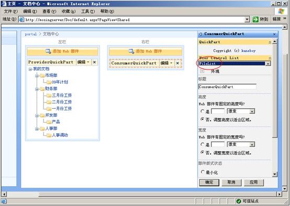This screenshot has height=206, width=290.
Task: Collapse the 市场部 tree node
Action: (37, 76)
